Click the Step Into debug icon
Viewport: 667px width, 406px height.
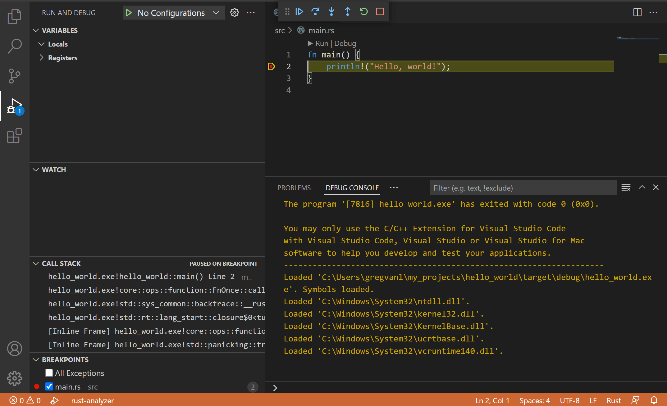click(x=331, y=12)
